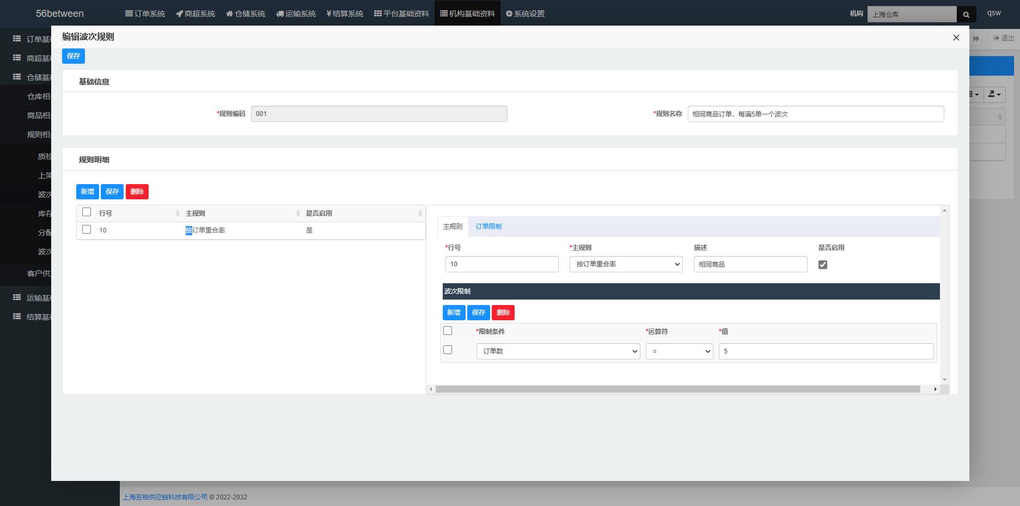Sort by the 主规则 column sort arrows
Image resolution: width=1020 pixels, height=506 pixels.
coord(298,214)
